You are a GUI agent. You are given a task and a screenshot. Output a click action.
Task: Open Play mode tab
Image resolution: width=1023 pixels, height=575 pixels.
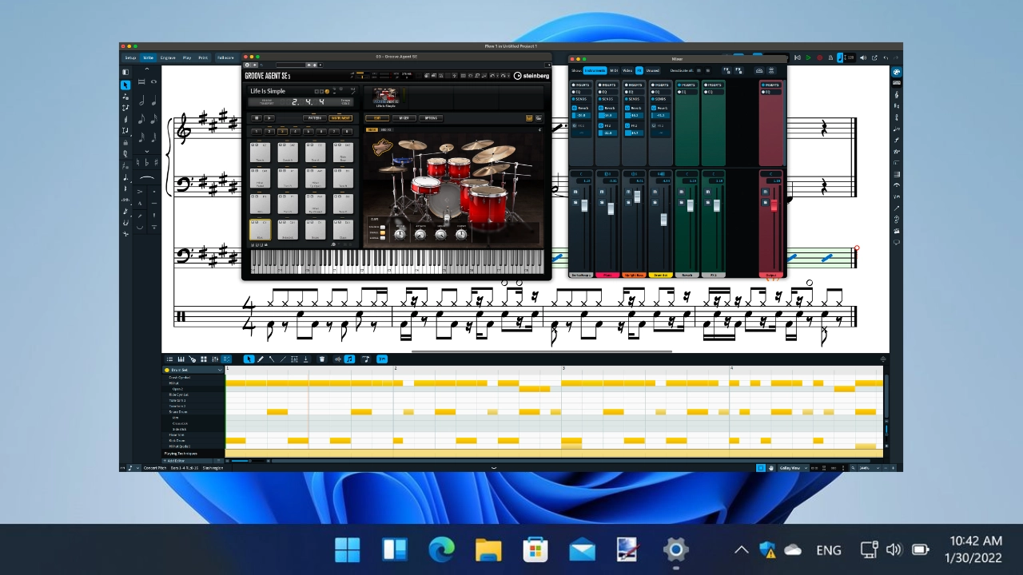click(x=187, y=57)
